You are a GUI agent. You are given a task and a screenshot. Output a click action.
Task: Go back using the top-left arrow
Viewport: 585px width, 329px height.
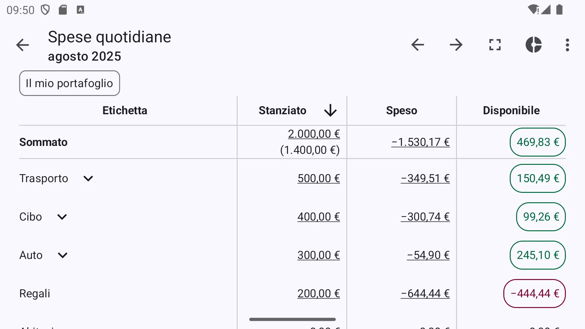(23, 45)
